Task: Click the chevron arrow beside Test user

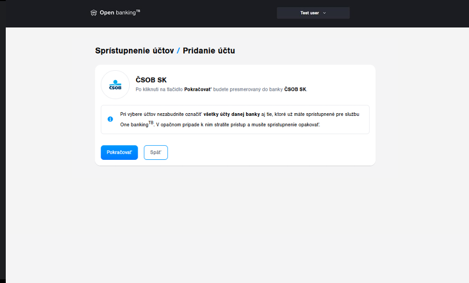Action: (x=324, y=13)
